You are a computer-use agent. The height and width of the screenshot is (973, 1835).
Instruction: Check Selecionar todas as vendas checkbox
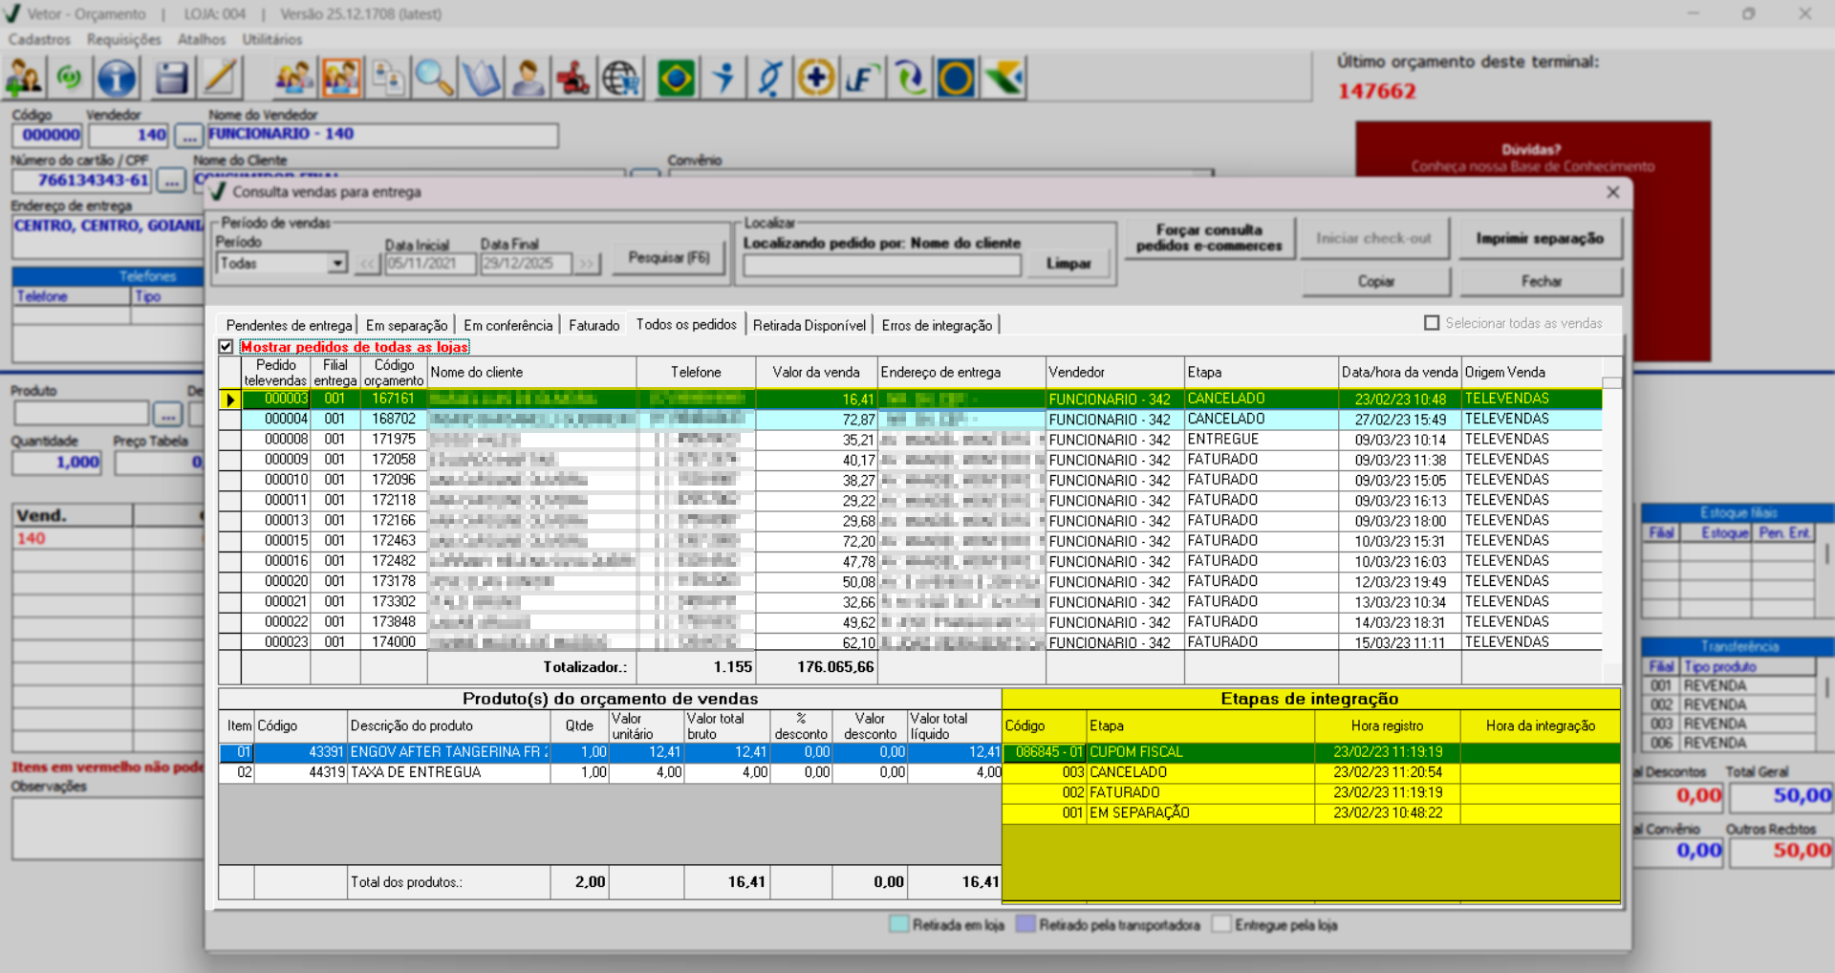pos(1432,323)
